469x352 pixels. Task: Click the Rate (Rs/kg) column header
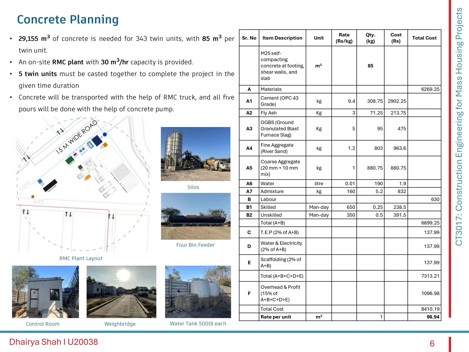pyautogui.click(x=344, y=38)
